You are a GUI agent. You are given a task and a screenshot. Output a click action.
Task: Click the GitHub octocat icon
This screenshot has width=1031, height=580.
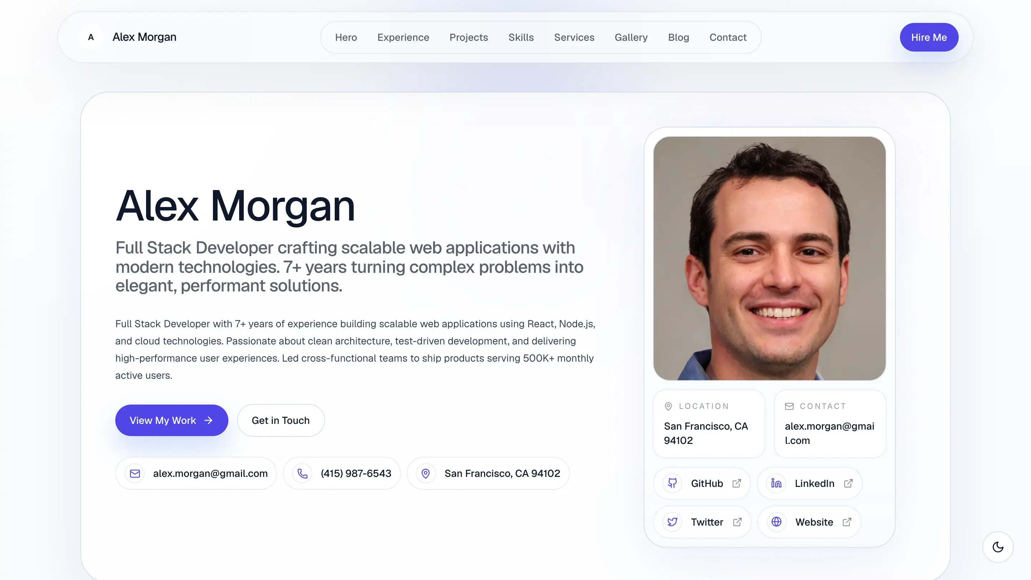pyautogui.click(x=672, y=483)
